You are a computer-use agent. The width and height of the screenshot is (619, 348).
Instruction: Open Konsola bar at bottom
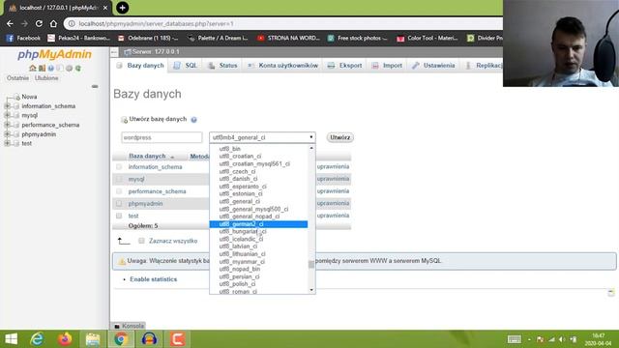[129, 326]
